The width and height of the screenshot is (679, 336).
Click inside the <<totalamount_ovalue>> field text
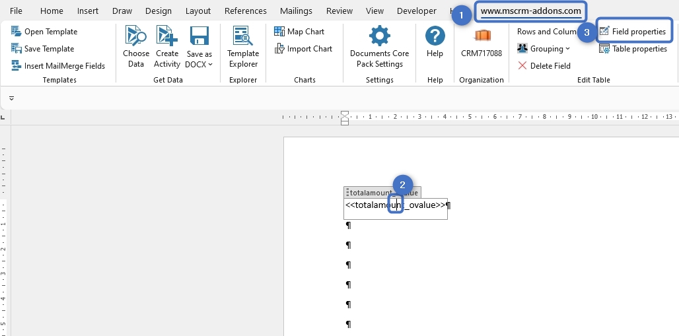coord(396,205)
